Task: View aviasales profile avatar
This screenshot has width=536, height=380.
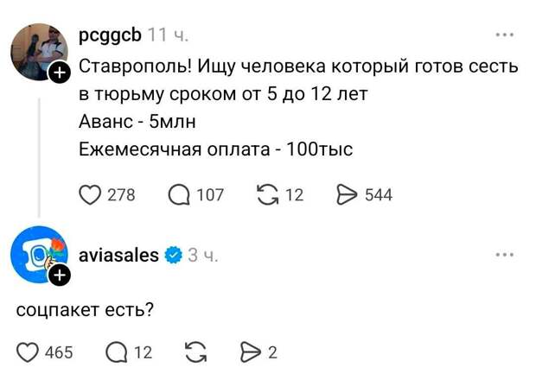Action: pos(38,256)
